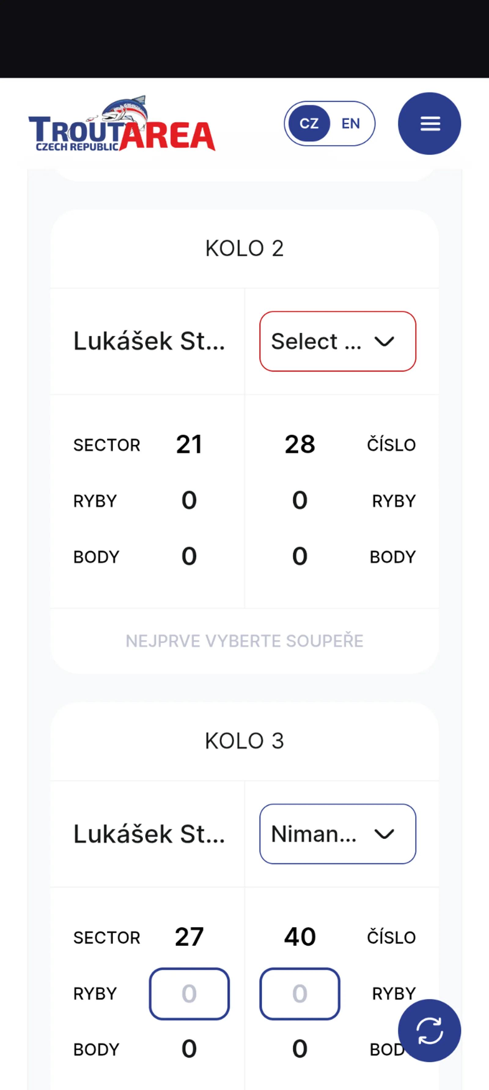
Task: Tap číslo value 28 in Kolo 2
Action: point(300,445)
